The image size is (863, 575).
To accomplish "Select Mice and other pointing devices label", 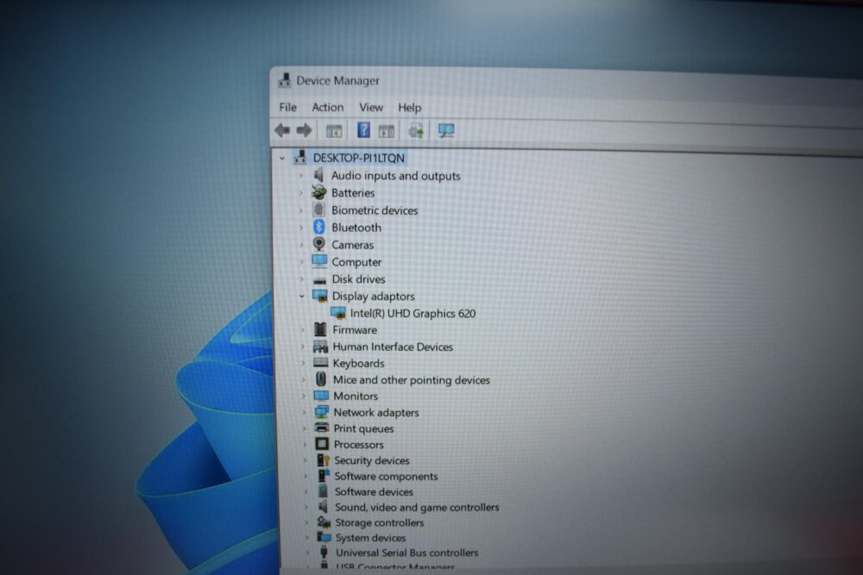I will click(411, 380).
